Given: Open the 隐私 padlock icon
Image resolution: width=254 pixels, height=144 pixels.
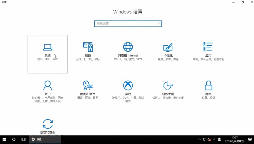Looking at the screenshot, I should (208, 85).
